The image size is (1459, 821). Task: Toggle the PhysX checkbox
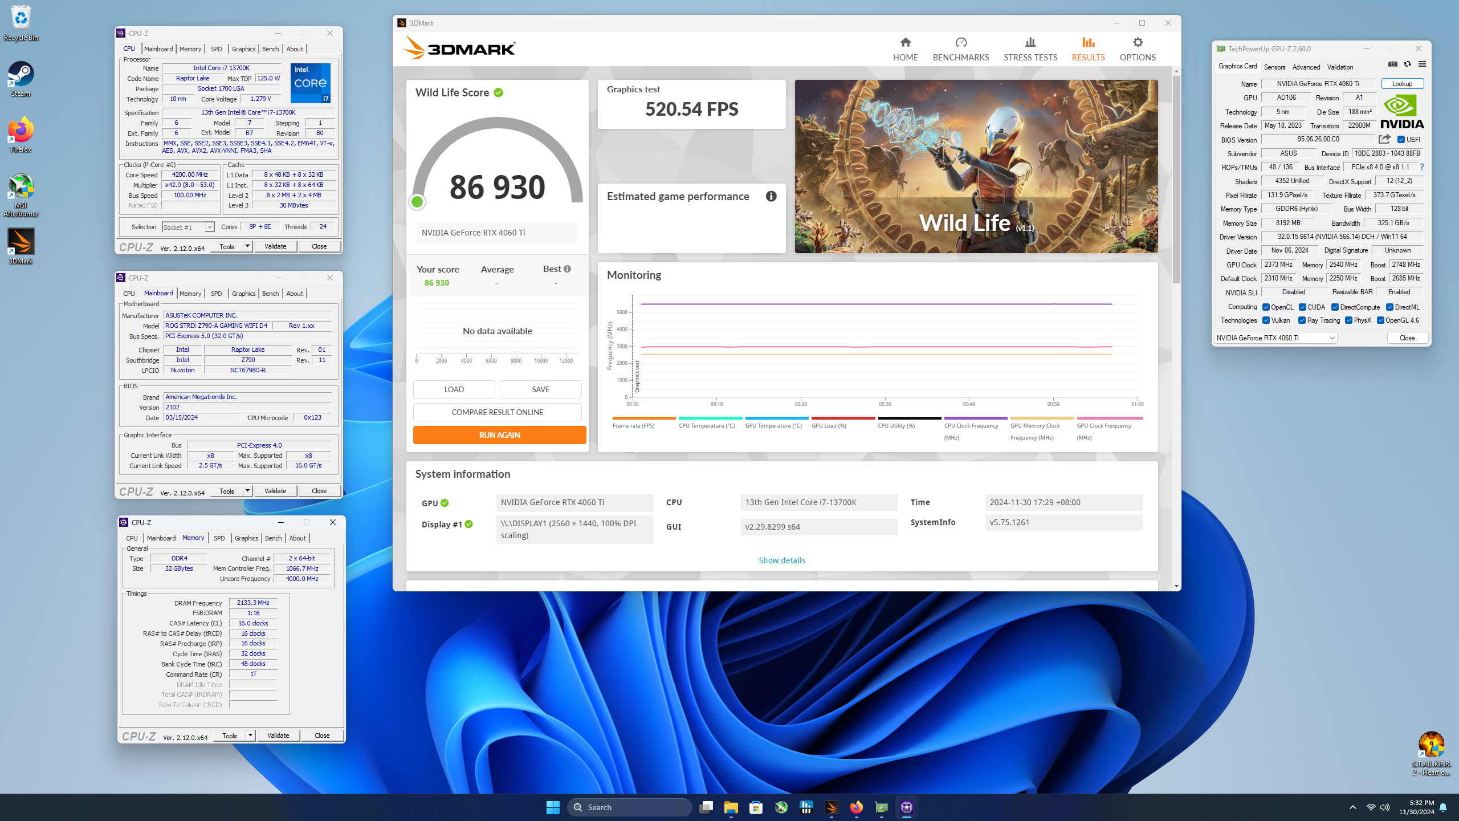pos(1348,320)
